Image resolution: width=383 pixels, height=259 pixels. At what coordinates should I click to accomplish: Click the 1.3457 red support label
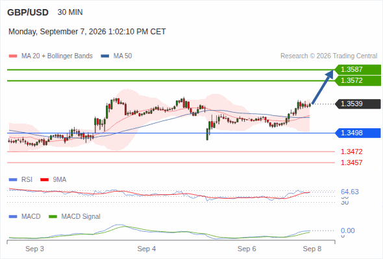pyautogui.click(x=351, y=163)
